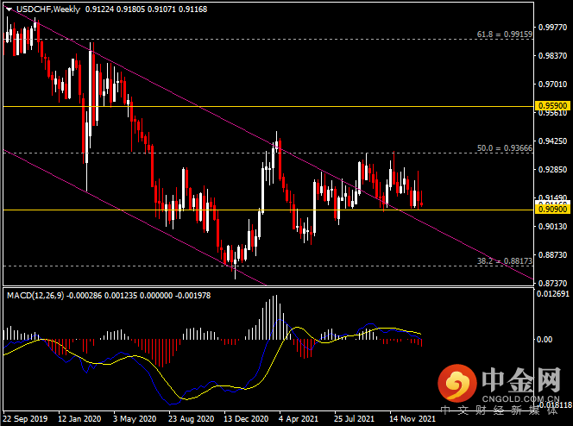This screenshot has height=426, width=573.
Task: Select the 38.2 = 0.88173 Fibonacci label
Action: pyautogui.click(x=505, y=261)
